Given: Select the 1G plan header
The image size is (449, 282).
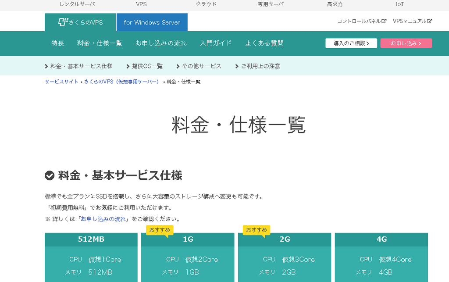Looking at the screenshot, I should click(x=188, y=239).
